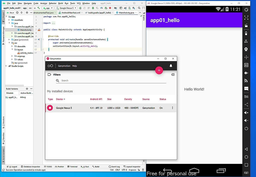
Task: Lower emulator volume with volume down
Action: [x=246, y=120]
